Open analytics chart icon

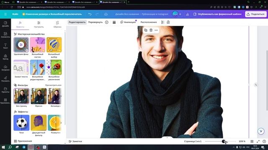[188, 14]
